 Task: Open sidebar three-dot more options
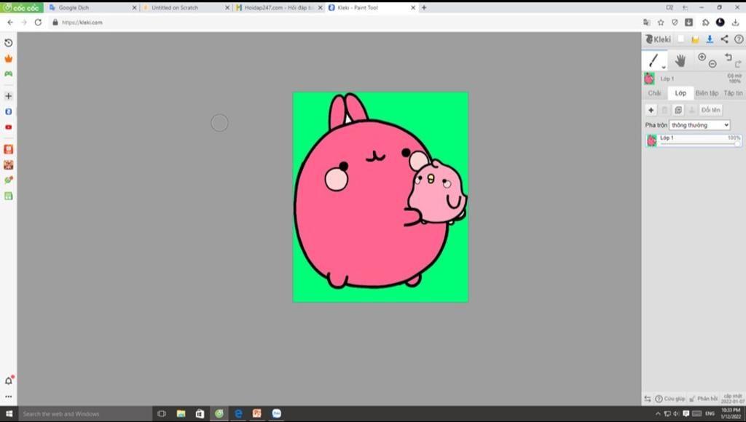[9, 397]
